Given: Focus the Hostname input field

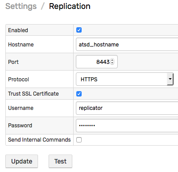Looking at the screenshot, I should click(127, 44).
